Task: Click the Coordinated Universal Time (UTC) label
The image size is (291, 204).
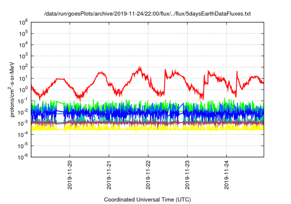Action: pos(147,199)
